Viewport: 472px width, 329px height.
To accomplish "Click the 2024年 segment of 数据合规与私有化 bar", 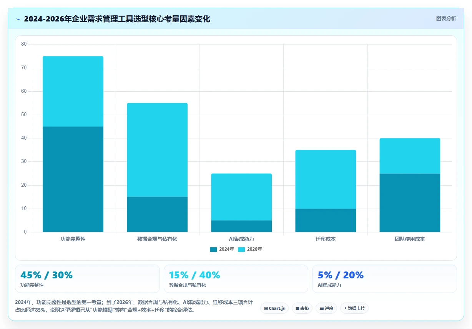I will coord(157,214).
